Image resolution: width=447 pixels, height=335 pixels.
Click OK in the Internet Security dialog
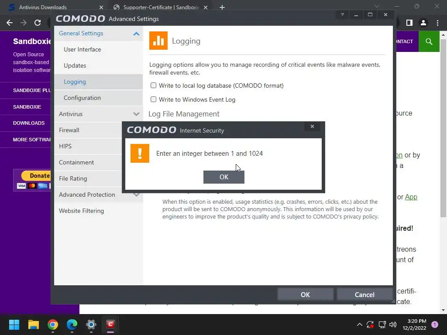[x=224, y=177]
